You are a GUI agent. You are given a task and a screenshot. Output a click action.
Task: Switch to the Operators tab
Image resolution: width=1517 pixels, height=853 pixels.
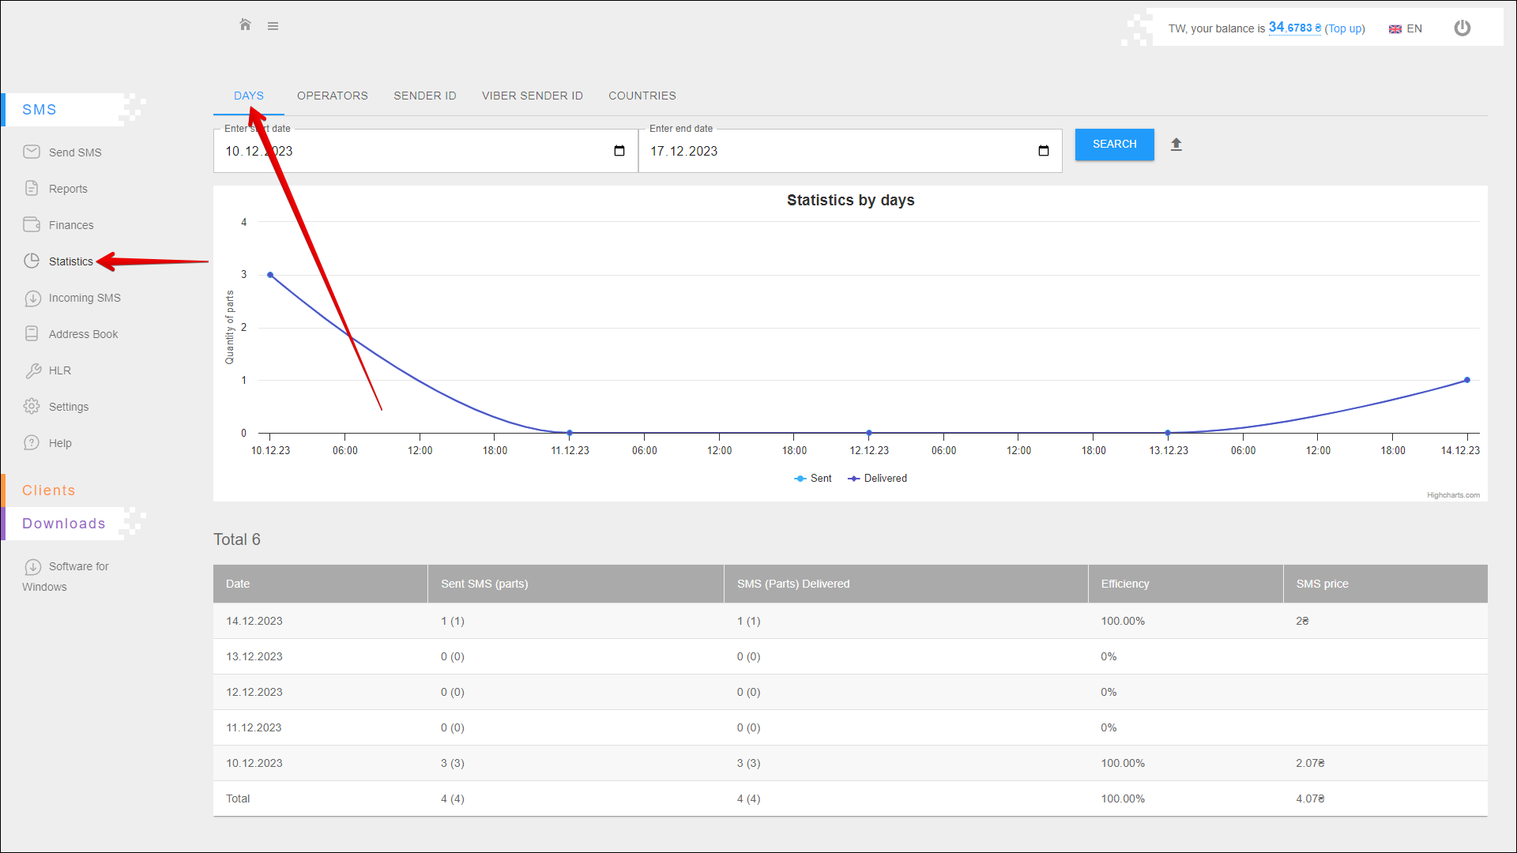click(332, 96)
